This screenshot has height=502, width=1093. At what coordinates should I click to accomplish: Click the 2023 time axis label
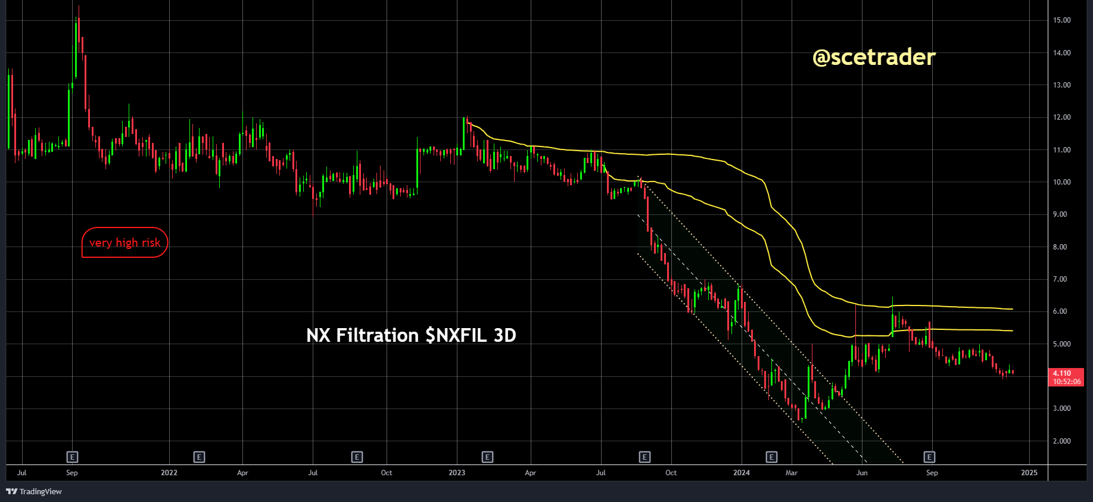pos(457,473)
